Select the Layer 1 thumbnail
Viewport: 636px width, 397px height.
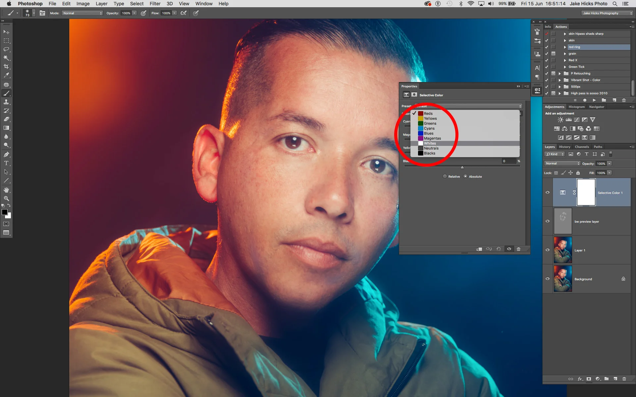coord(562,250)
